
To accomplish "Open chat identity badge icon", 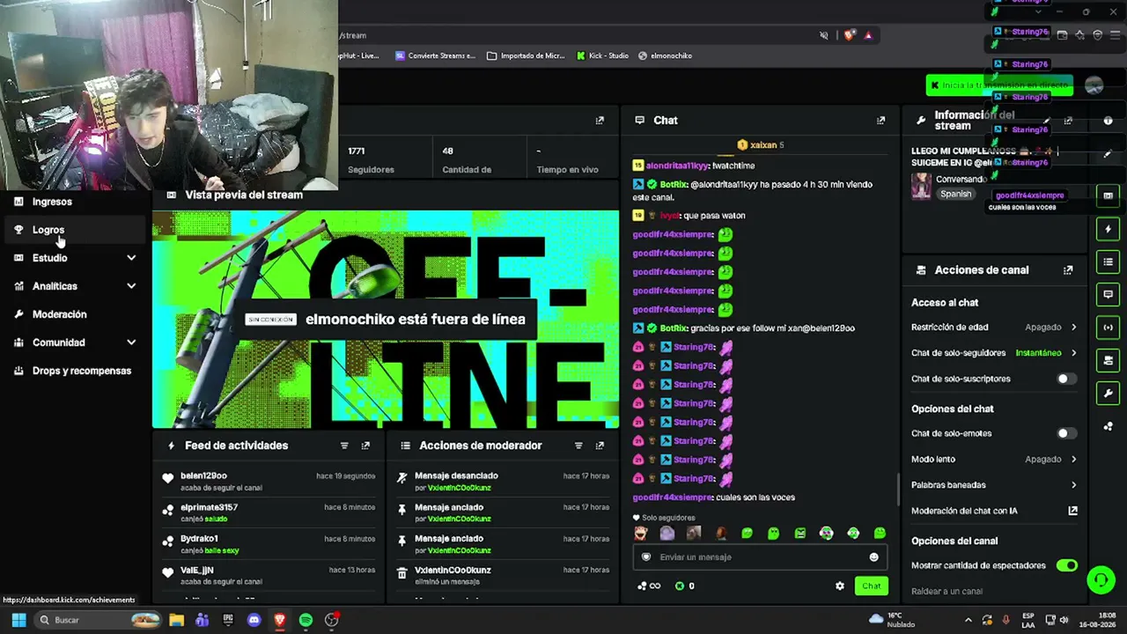I will point(646,557).
